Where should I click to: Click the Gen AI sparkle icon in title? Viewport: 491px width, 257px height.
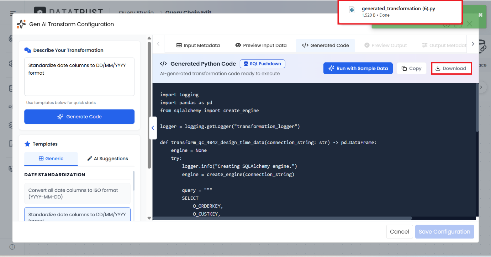tap(21, 24)
